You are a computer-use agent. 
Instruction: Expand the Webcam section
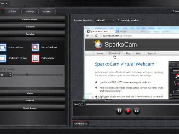(32, 27)
